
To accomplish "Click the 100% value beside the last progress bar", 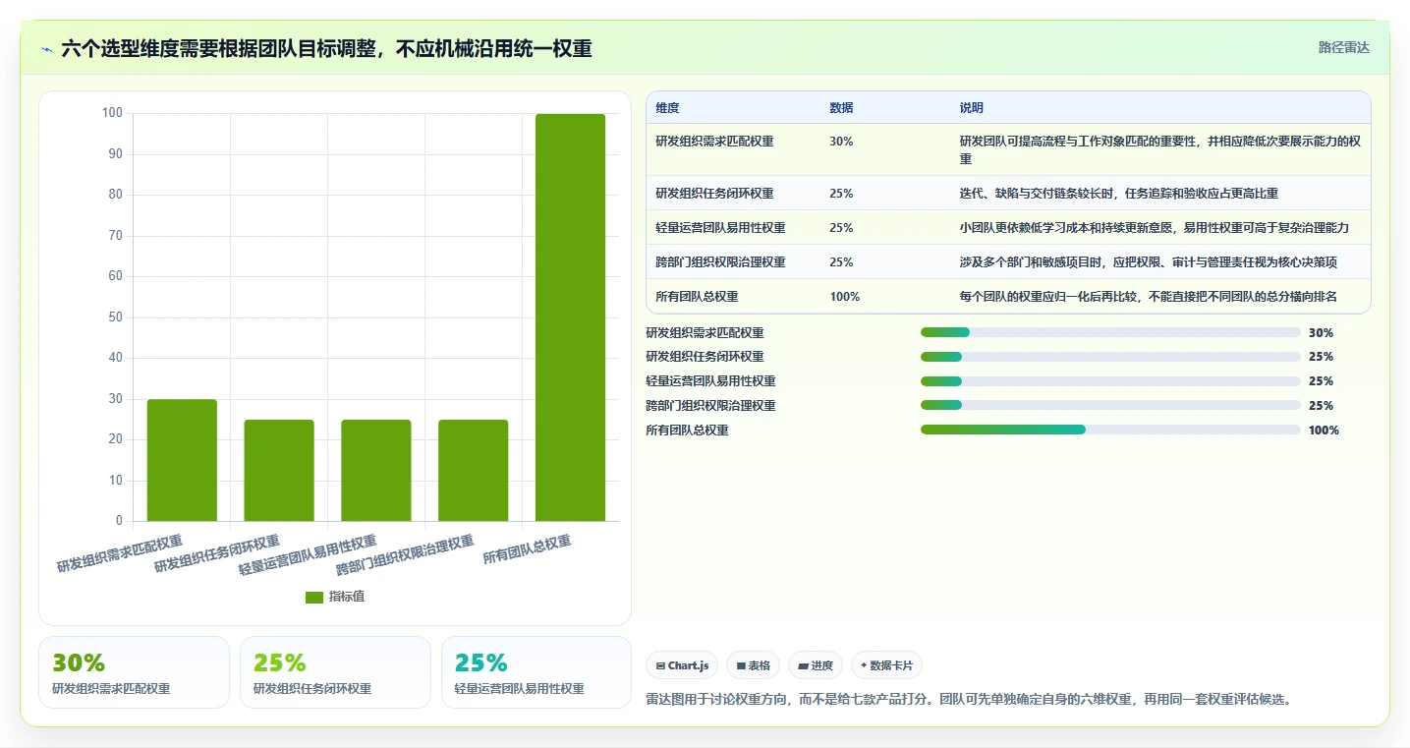I will point(1324,431).
